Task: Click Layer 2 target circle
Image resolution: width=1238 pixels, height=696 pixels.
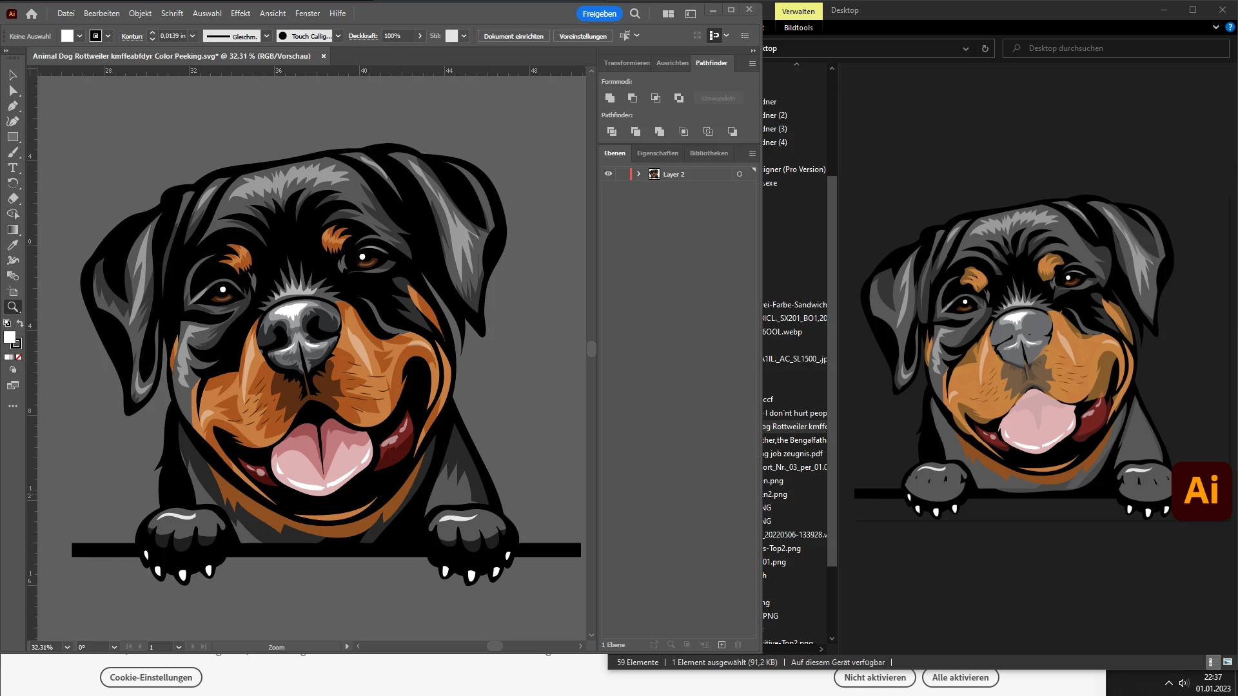Action: click(x=740, y=174)
